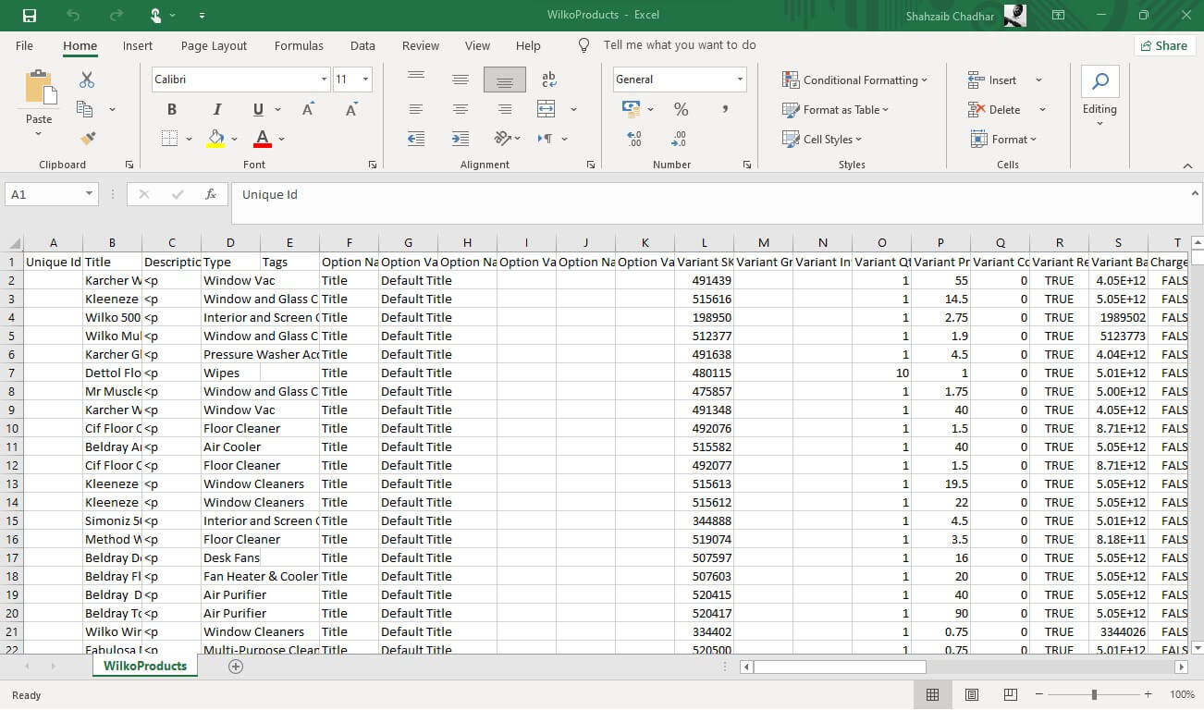Image resolution: width=1204 pixels, height=710 pixels.
Task: Select the Format Painter brush icon
Action: coord(88,139)
